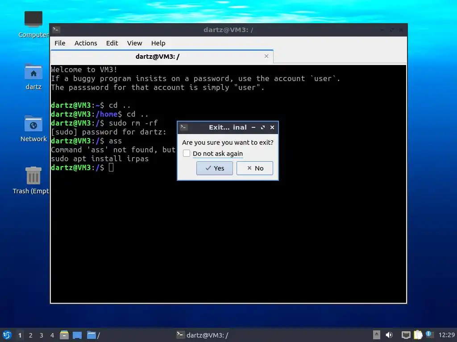The width and height of the screenshot is (457, 342).
Task: Close the dartz@VM3 terminal tab
Action: tap(266, 56)
